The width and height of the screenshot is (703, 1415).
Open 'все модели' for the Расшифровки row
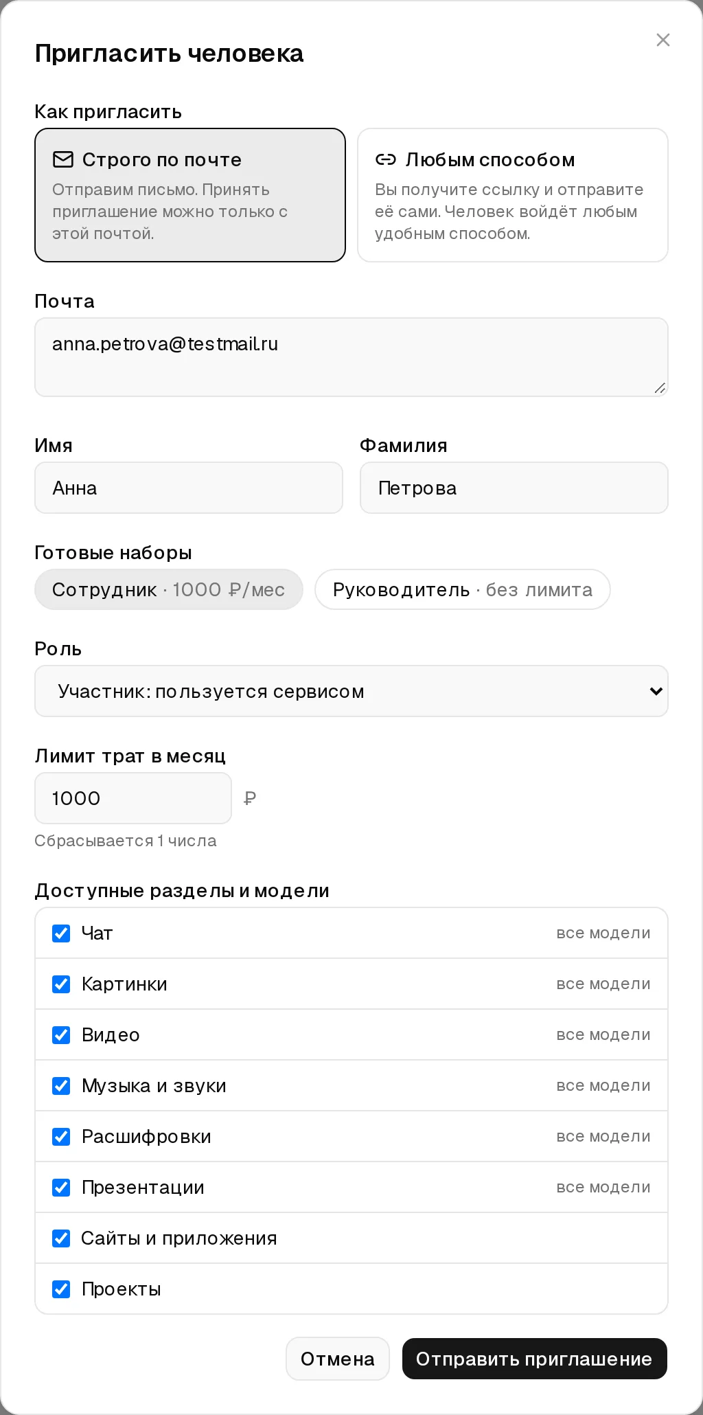pyautogui.click(x=603, y=1137)
